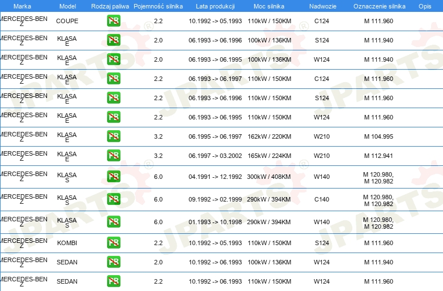Click the date range 06.1995 -> 06.1997
The width and height of the screenshot is (443, 291).
point(215,136)
